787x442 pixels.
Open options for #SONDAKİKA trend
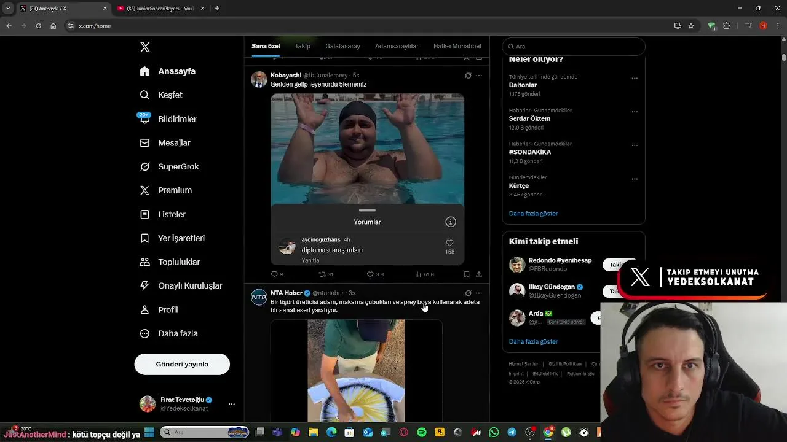click(x=635, y=145)
